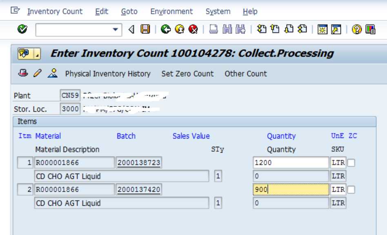Click the Batch column header
Viewport: 387px width, 235px height.
[126, 136]
